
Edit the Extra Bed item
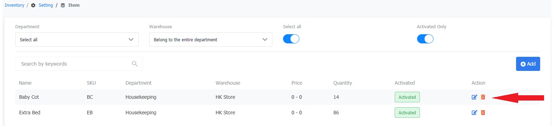coord(474,113)
